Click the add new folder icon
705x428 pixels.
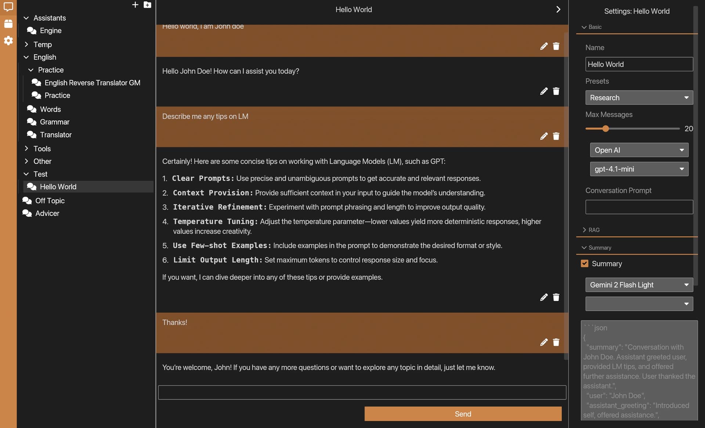tap(147, 5)
